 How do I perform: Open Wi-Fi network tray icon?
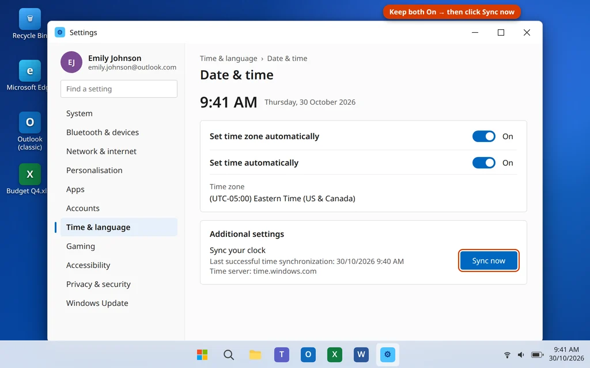(x=507, y=354)
